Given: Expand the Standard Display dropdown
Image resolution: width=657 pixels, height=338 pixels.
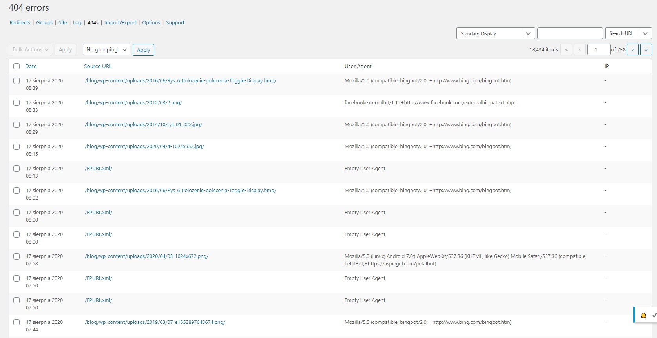Looking at the screenshot, I should (495, 33).
